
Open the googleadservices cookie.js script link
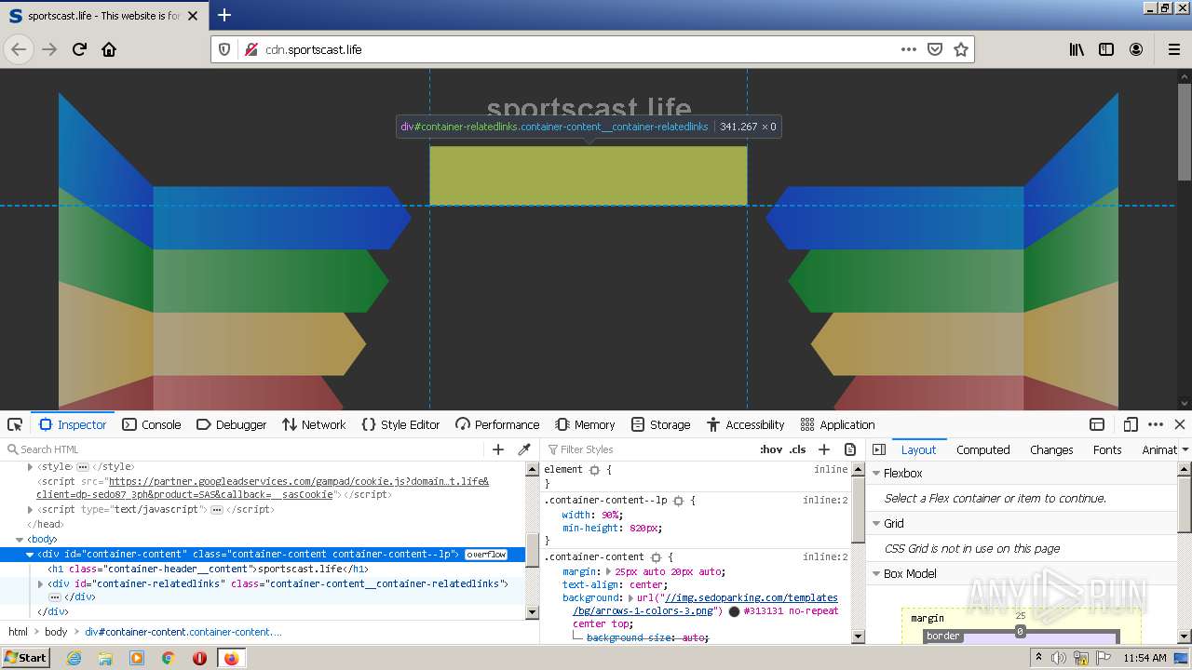(263, 488)
